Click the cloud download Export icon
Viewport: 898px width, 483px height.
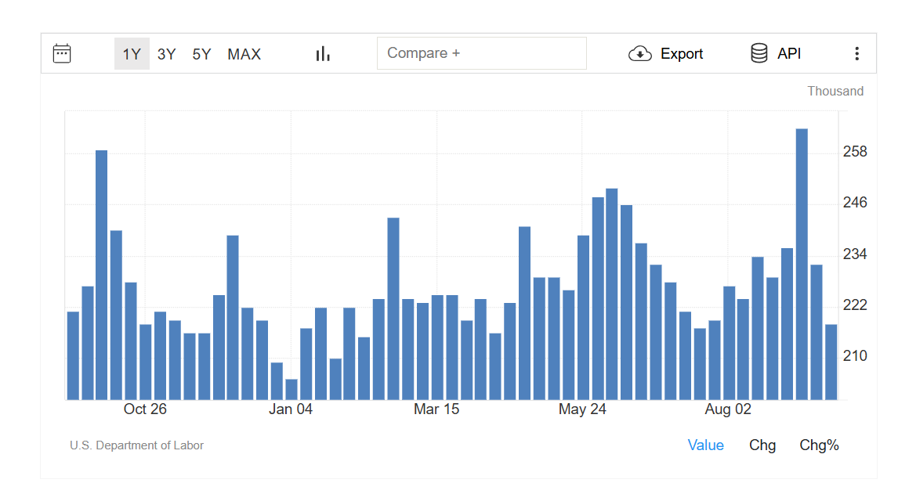640,53
